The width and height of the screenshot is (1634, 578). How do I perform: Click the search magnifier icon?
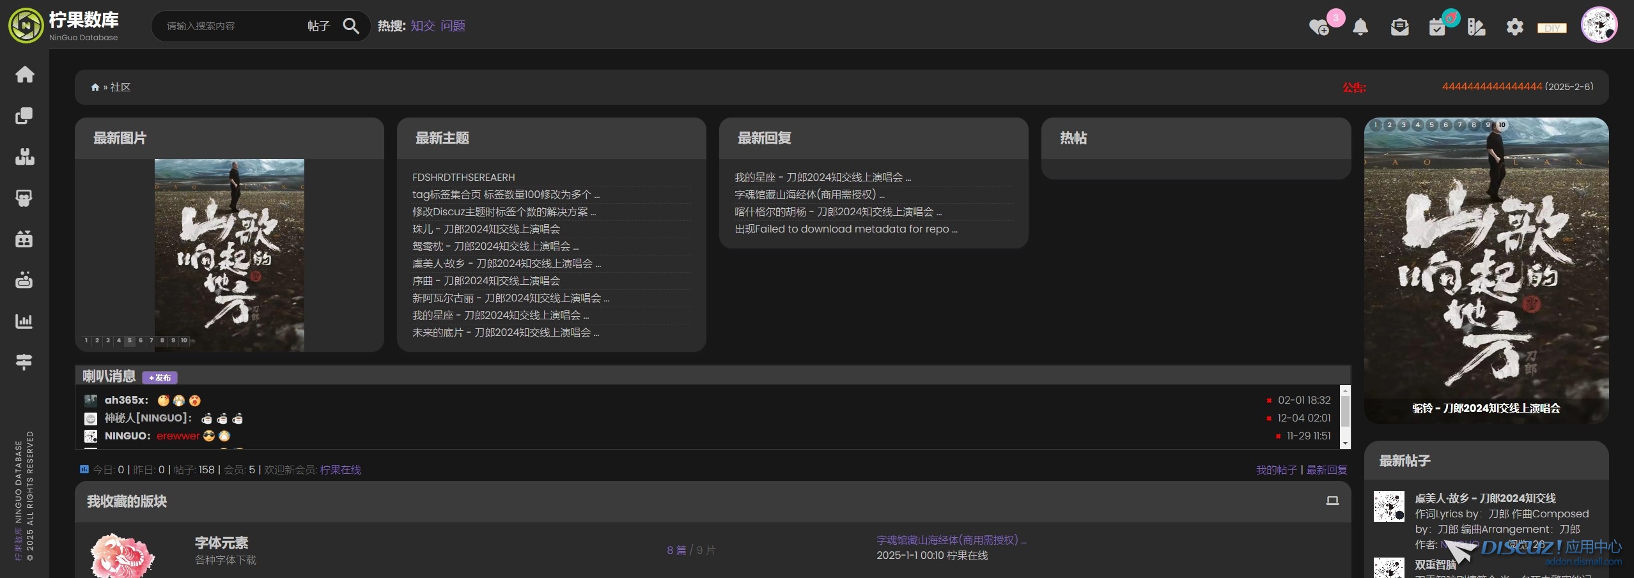click(x=350, y=26)
